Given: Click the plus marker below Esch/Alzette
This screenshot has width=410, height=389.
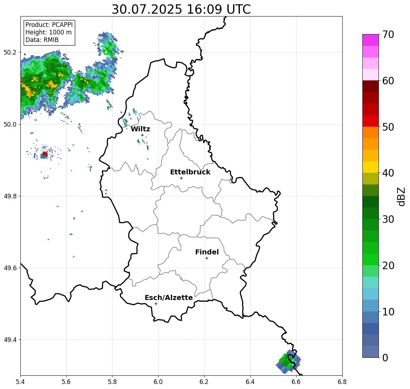Looking at the screenshot, I should click(156, 304).
